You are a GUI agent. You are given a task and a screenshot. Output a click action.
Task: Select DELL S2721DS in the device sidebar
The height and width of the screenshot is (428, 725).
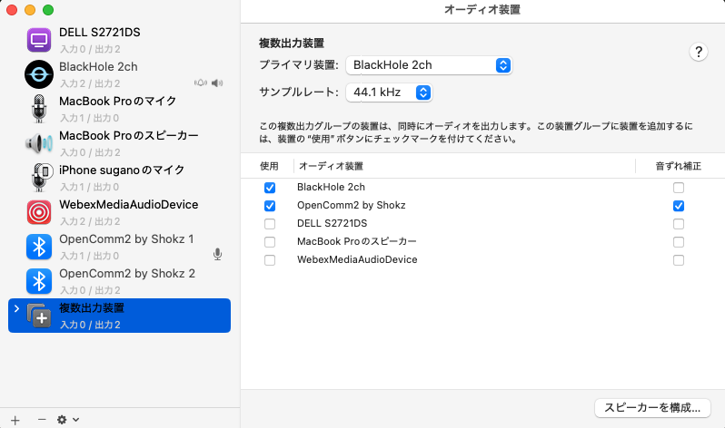[119, 40]
